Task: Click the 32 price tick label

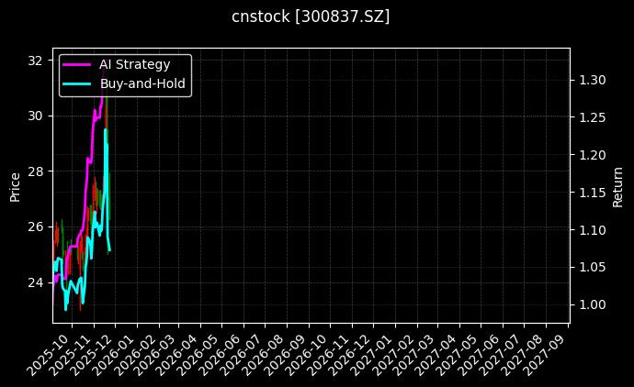Action: pyautogui.click(x=35, y=61)
